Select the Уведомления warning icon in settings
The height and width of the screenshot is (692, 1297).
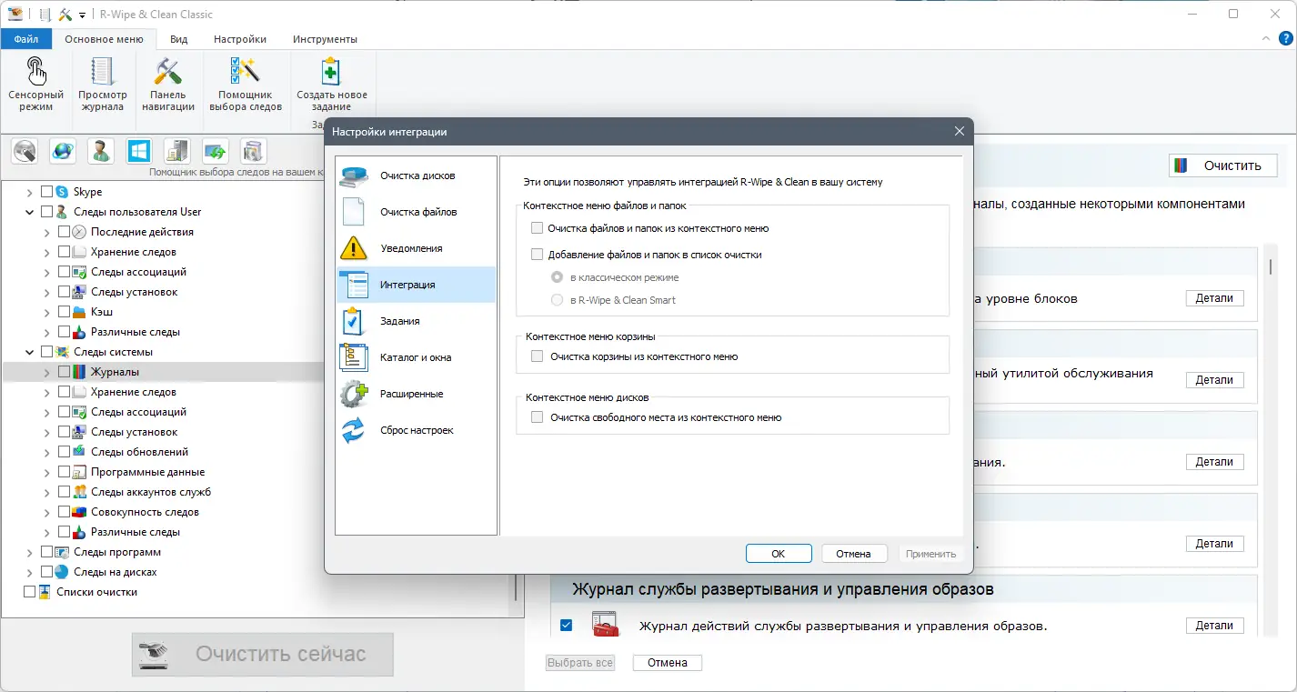[x=355, y=247]
